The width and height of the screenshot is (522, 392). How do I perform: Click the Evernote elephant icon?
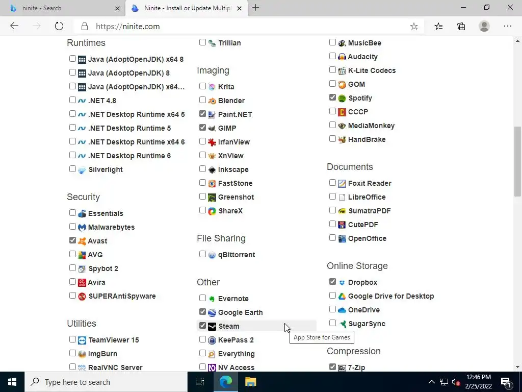[x=212, y=299]
